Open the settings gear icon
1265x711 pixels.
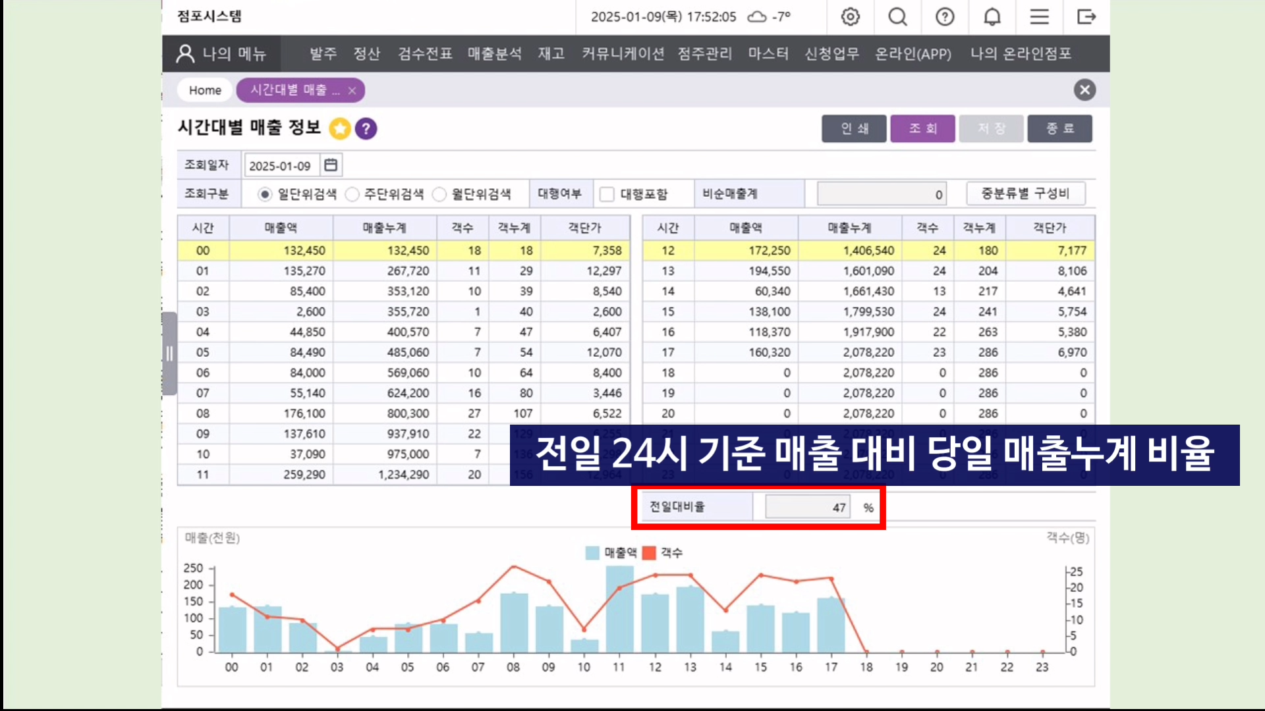coord(851,16)
